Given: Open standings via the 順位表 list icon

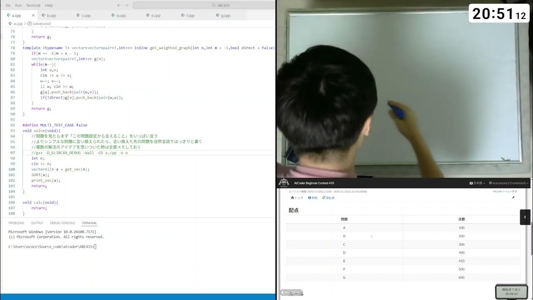Looking at the screenshot, I should [x=323, y=197].
